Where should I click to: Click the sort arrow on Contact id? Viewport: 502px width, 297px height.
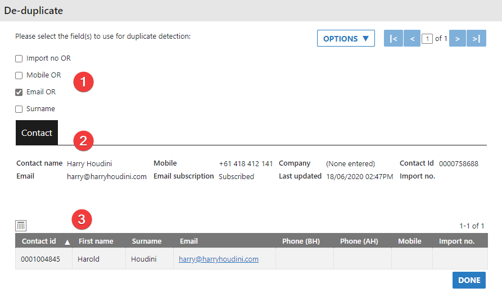(67, 242)
